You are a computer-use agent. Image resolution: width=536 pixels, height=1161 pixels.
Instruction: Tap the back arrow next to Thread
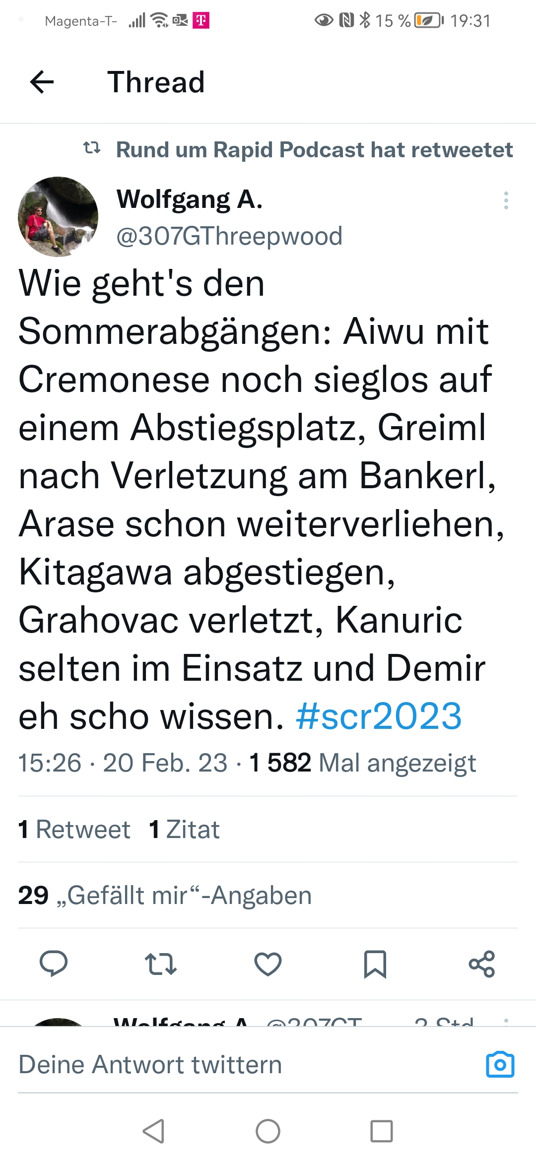tap(42, 82)
